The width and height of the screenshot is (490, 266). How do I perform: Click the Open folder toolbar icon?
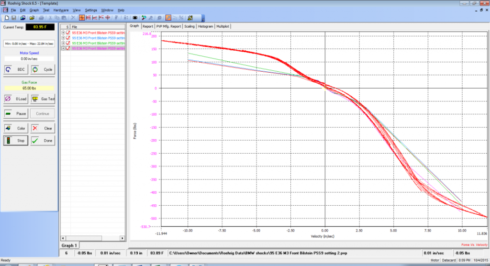pyautogui.click(x=32, y=18)
